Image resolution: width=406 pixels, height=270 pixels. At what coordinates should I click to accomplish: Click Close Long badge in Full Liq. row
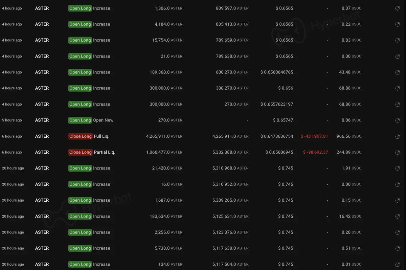[80, 136]
